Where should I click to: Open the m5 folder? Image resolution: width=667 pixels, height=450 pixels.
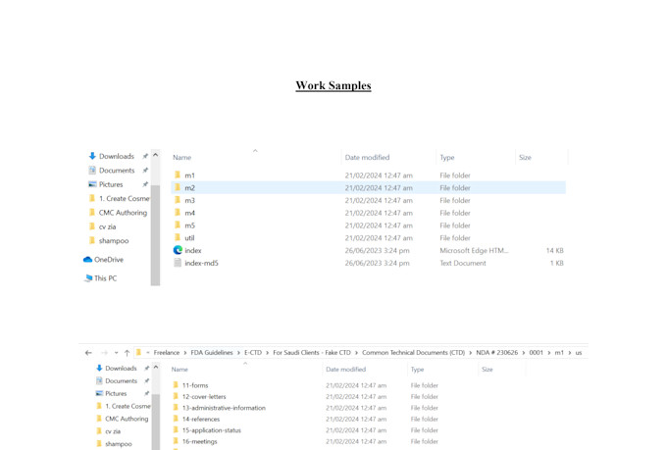[x=189, y=225]
